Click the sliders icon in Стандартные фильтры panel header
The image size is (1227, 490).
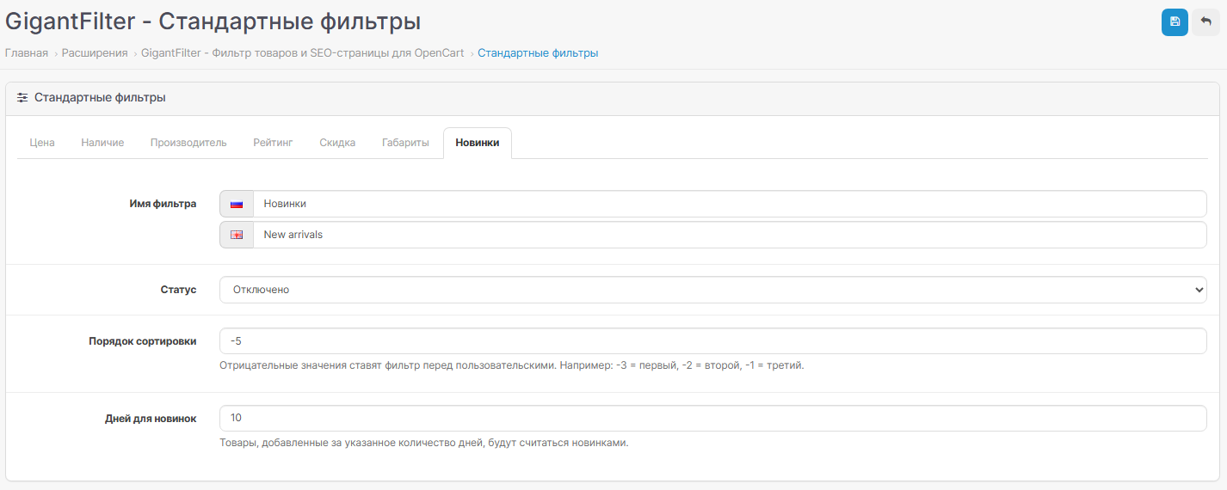coord(22,98)
